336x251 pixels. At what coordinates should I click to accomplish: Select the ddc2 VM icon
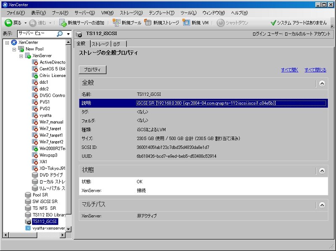click(35, 89)
